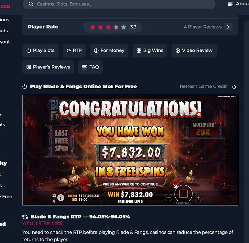Toggle the Autoplay button
This screenshot has width=249, height=243.
(x=183, y=203)
